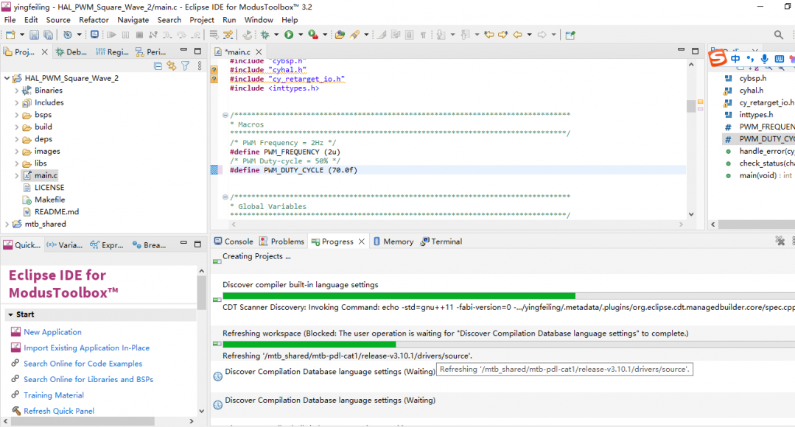Screen dimensions: 795x427
Task: Open the Run button dropdown arrow
Action: coord(300,35)
